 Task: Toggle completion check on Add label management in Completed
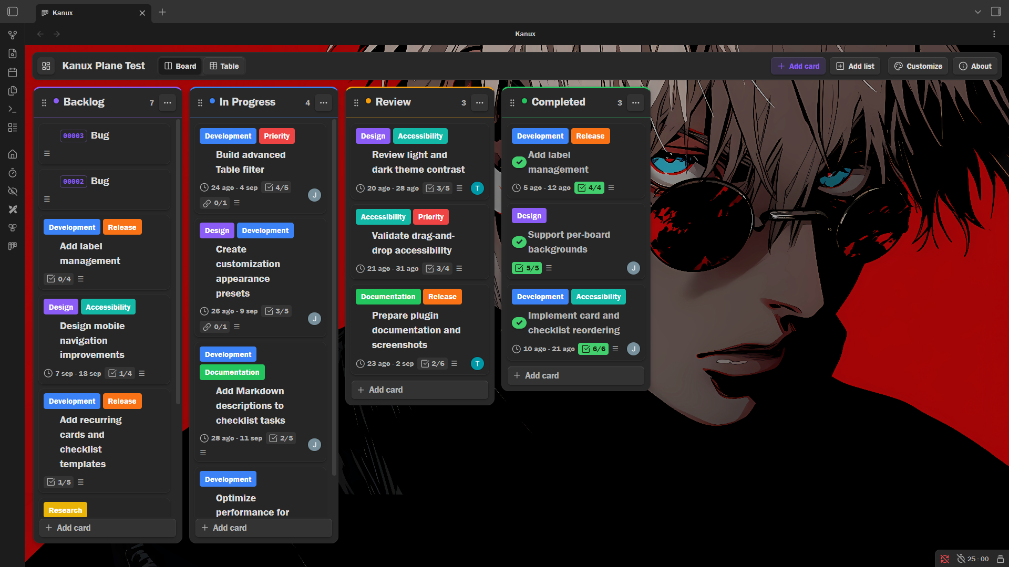pos(519,162)
